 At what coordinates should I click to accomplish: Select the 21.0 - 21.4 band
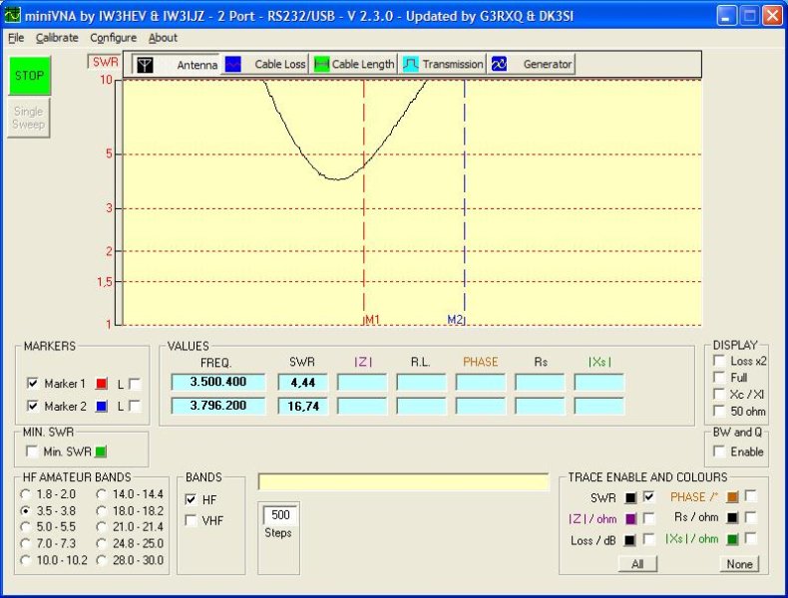point(102,527)
